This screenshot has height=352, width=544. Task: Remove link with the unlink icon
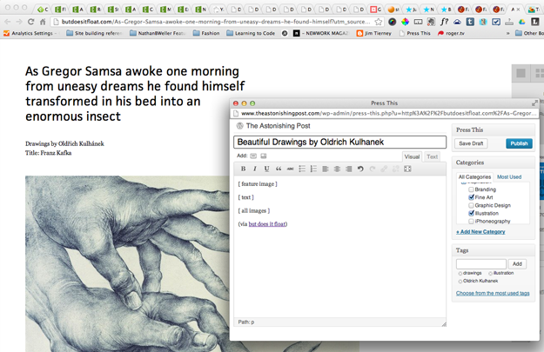click(395, 169)
